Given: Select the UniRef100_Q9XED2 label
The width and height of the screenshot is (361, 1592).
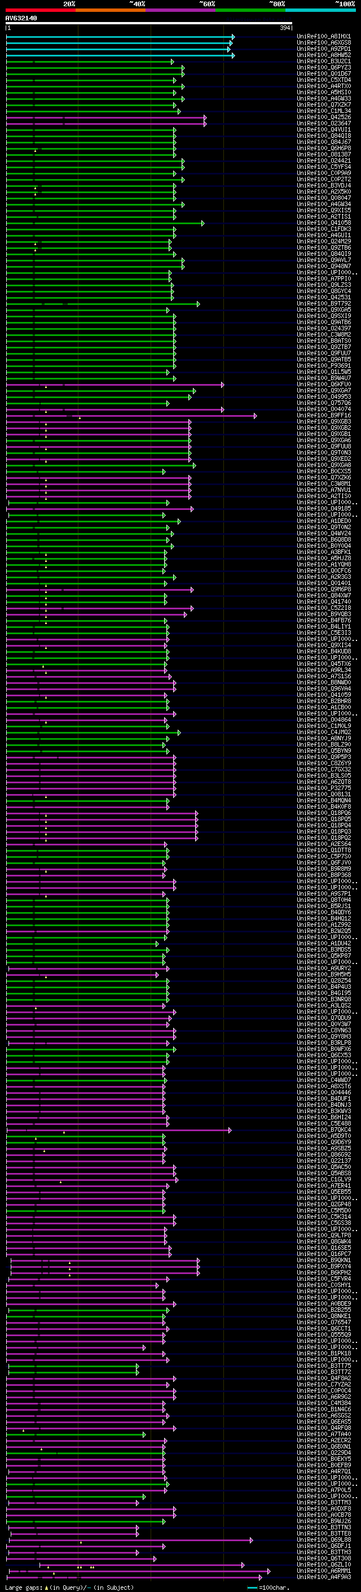Looking at the screenshot, I should pos(324,459).
